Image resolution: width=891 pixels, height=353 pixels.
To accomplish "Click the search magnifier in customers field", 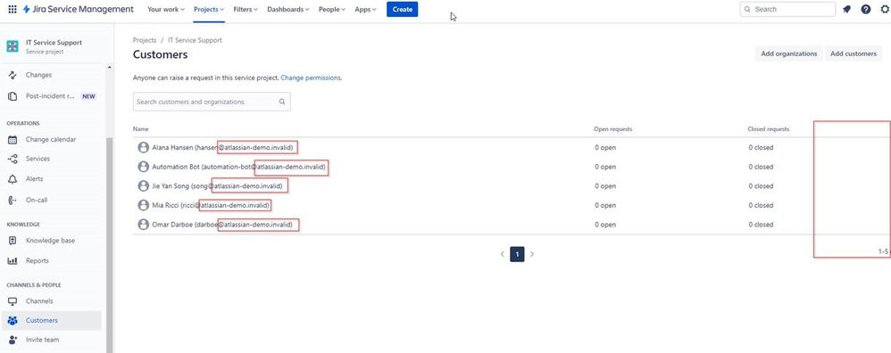I will point(282,103).
